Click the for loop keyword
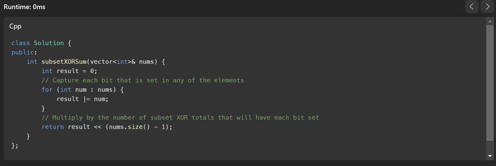 pos(47,90)
